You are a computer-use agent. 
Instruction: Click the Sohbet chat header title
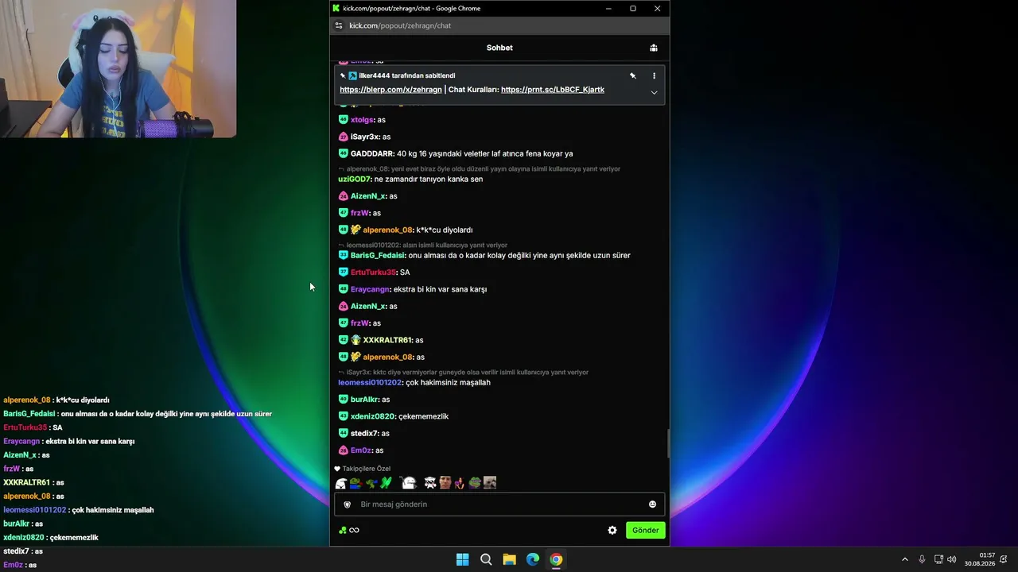click(499, 48)
